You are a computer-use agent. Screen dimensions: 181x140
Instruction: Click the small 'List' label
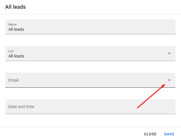point(11,51)
